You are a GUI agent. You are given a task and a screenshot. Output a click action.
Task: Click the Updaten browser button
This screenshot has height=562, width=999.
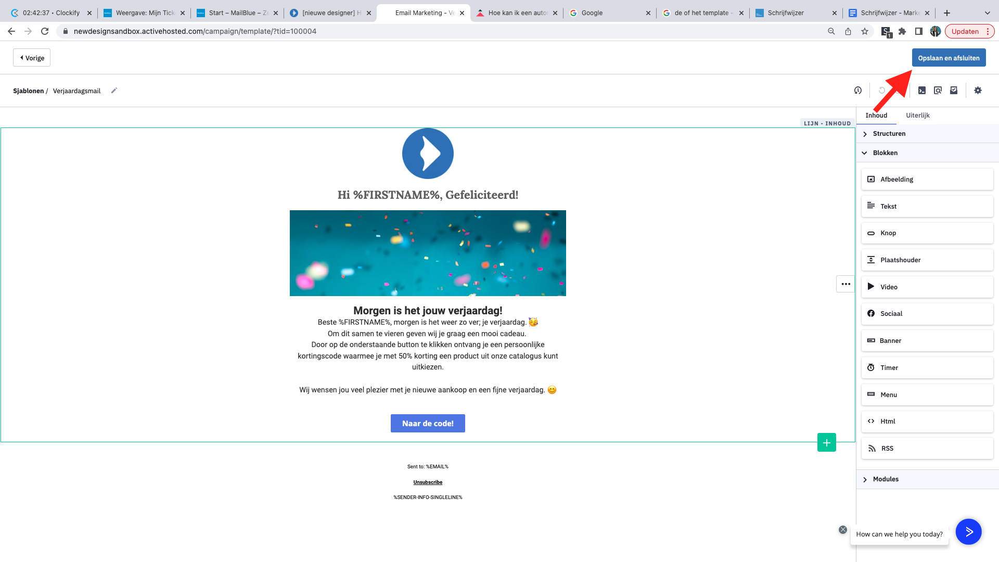969,31
